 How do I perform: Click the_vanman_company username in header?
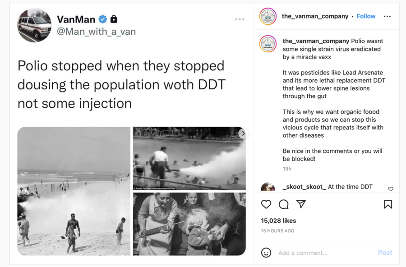pos(315,16)
